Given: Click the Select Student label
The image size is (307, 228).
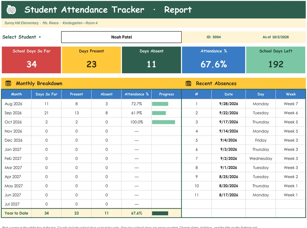Looking at the screenshot, I should (19, 37).
